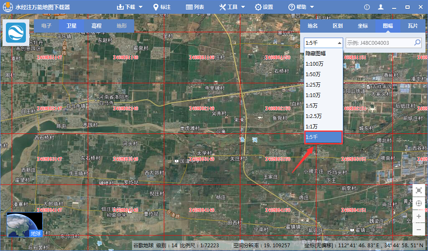
Task: Choose 1:1万 from scale list
Action: click(x=324, y=126)
